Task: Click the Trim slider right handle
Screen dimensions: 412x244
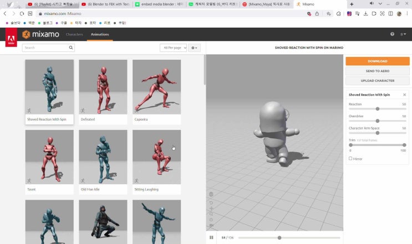Action: [x=404, y=145]
